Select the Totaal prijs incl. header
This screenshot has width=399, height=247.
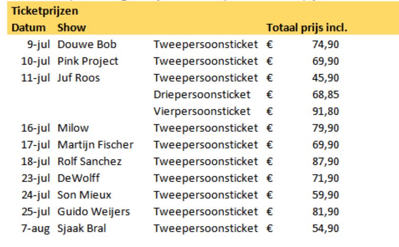(x=307, y=28)
